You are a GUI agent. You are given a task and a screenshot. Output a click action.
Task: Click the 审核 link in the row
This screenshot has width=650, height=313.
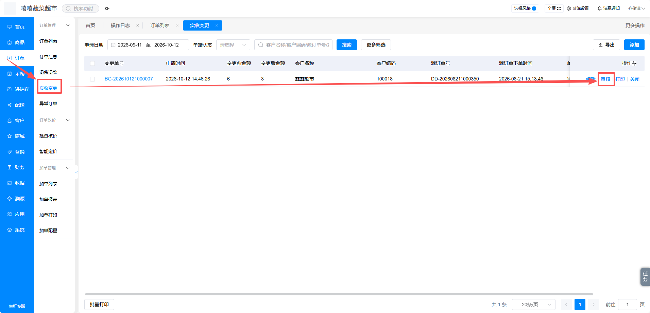click(x=606, y=79)
